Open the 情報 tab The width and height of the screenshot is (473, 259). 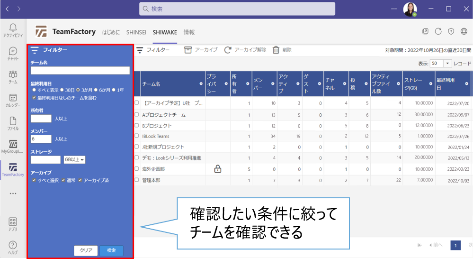point(189,32)
